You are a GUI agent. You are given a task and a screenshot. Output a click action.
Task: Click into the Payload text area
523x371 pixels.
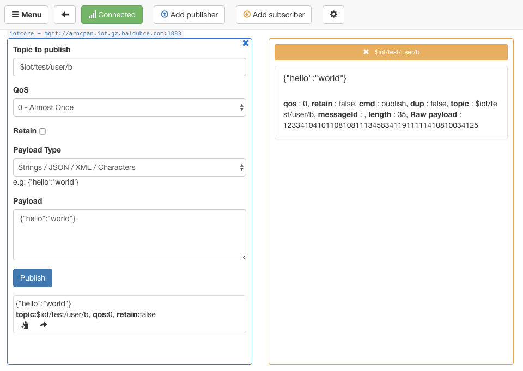(x=130, y=235)
